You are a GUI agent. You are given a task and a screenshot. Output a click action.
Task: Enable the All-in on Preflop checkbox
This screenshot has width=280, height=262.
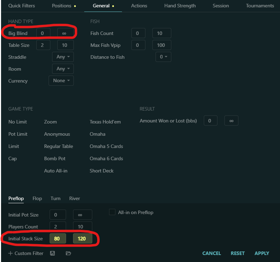pos(112,212)
